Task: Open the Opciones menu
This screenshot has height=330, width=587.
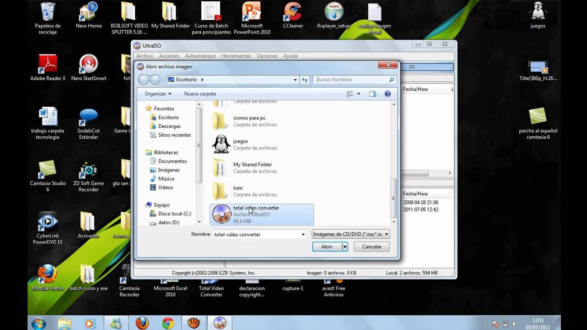Action: click(x=267, y=56)
